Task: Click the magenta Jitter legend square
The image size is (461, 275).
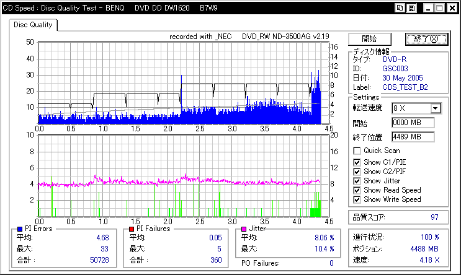Action: tap(244, 229)
